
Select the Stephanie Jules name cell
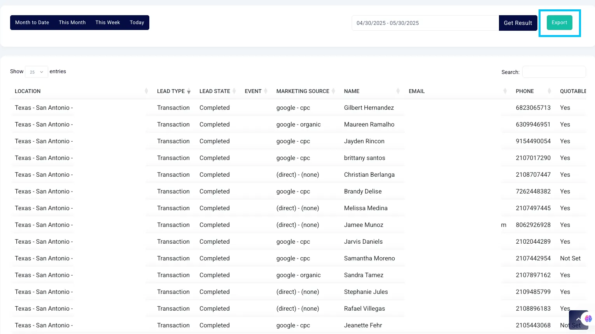pos(366,292)
